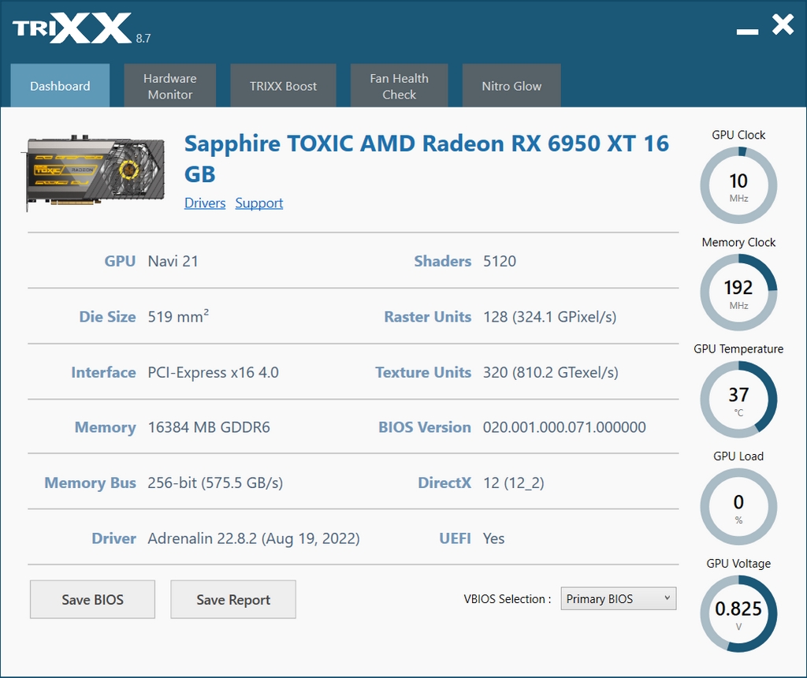
Task: Click the Shaders value 5120
Action: tap(499, 261)
